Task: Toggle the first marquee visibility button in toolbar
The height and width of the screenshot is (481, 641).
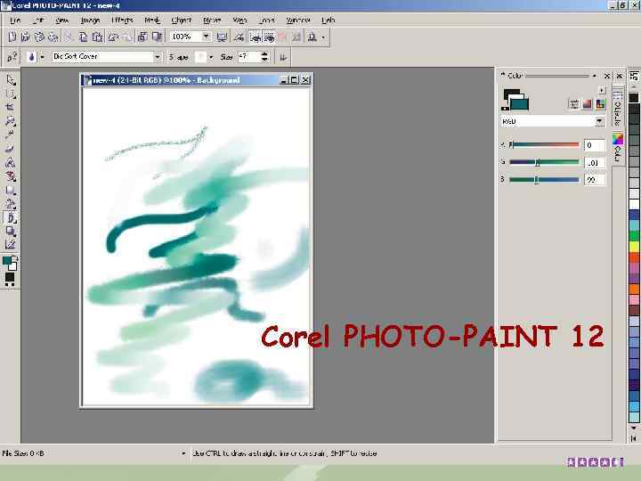Action: 256,37
